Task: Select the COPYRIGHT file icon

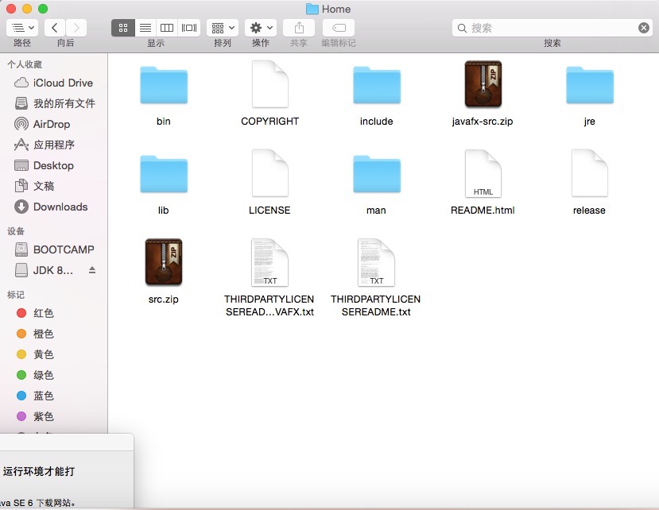Action: point(269,84)
